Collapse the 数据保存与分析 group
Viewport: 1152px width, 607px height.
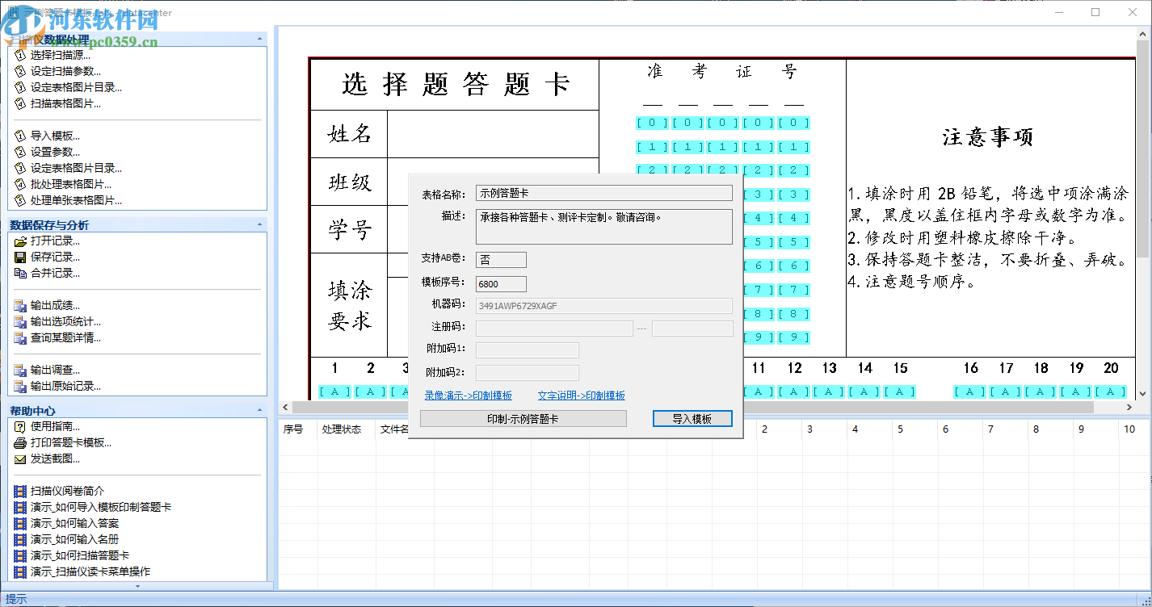pos(260,224)
